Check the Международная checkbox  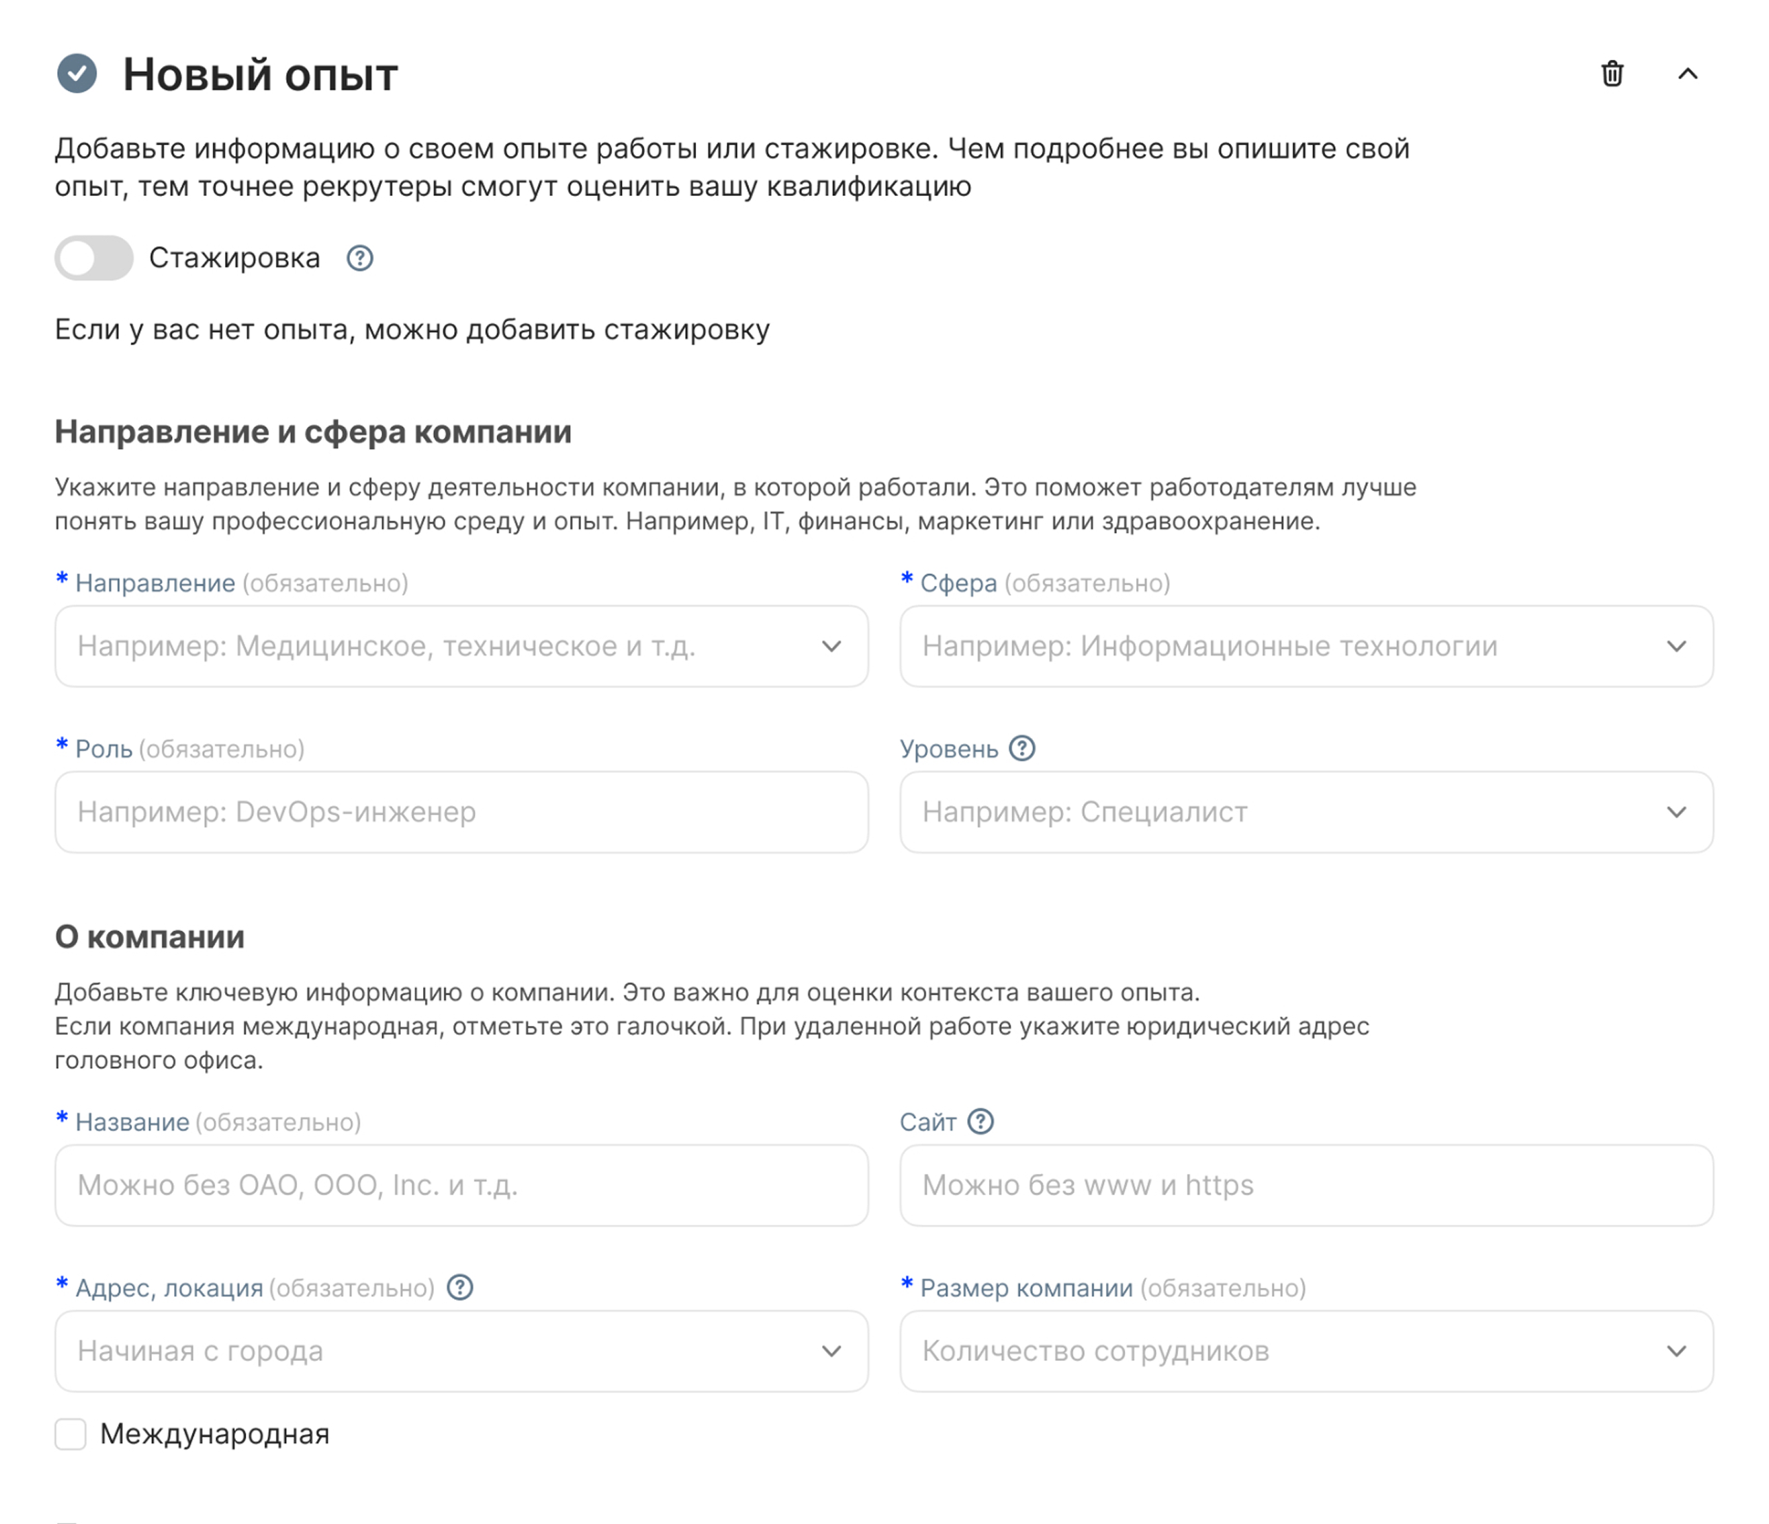click(x=71, y=1435)
